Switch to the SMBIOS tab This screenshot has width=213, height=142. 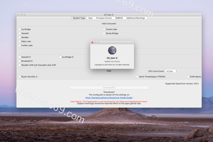tap(119, 18)
